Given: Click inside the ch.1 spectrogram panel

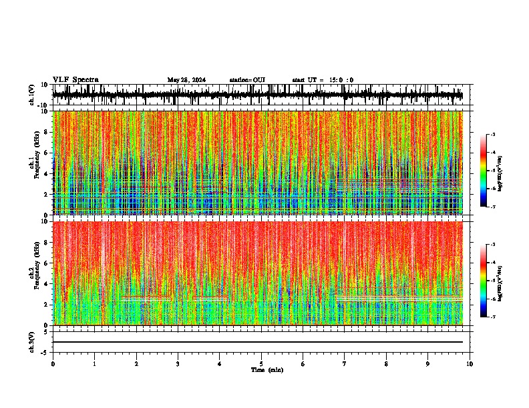Looking at the screenshot, I should (x=257, y=163).
